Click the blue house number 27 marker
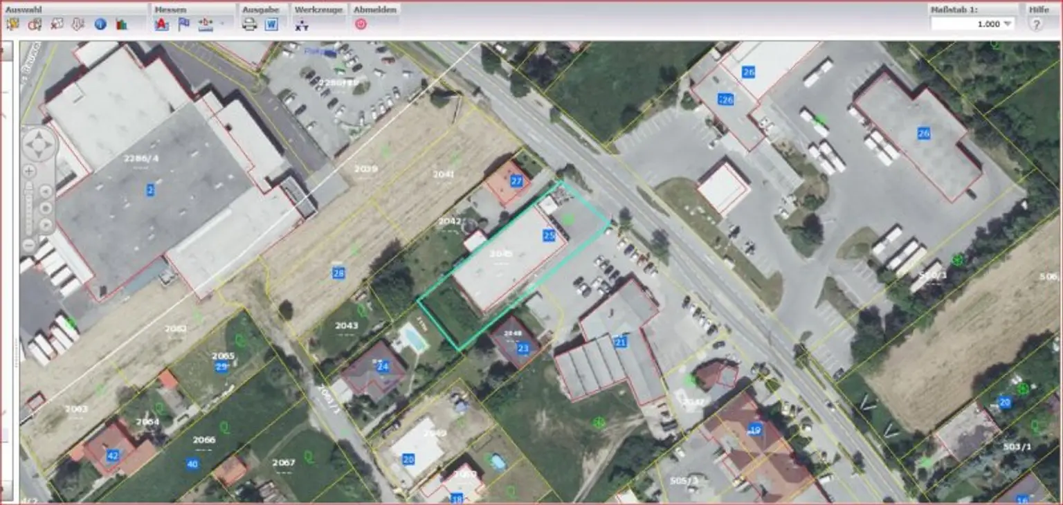 516,181
